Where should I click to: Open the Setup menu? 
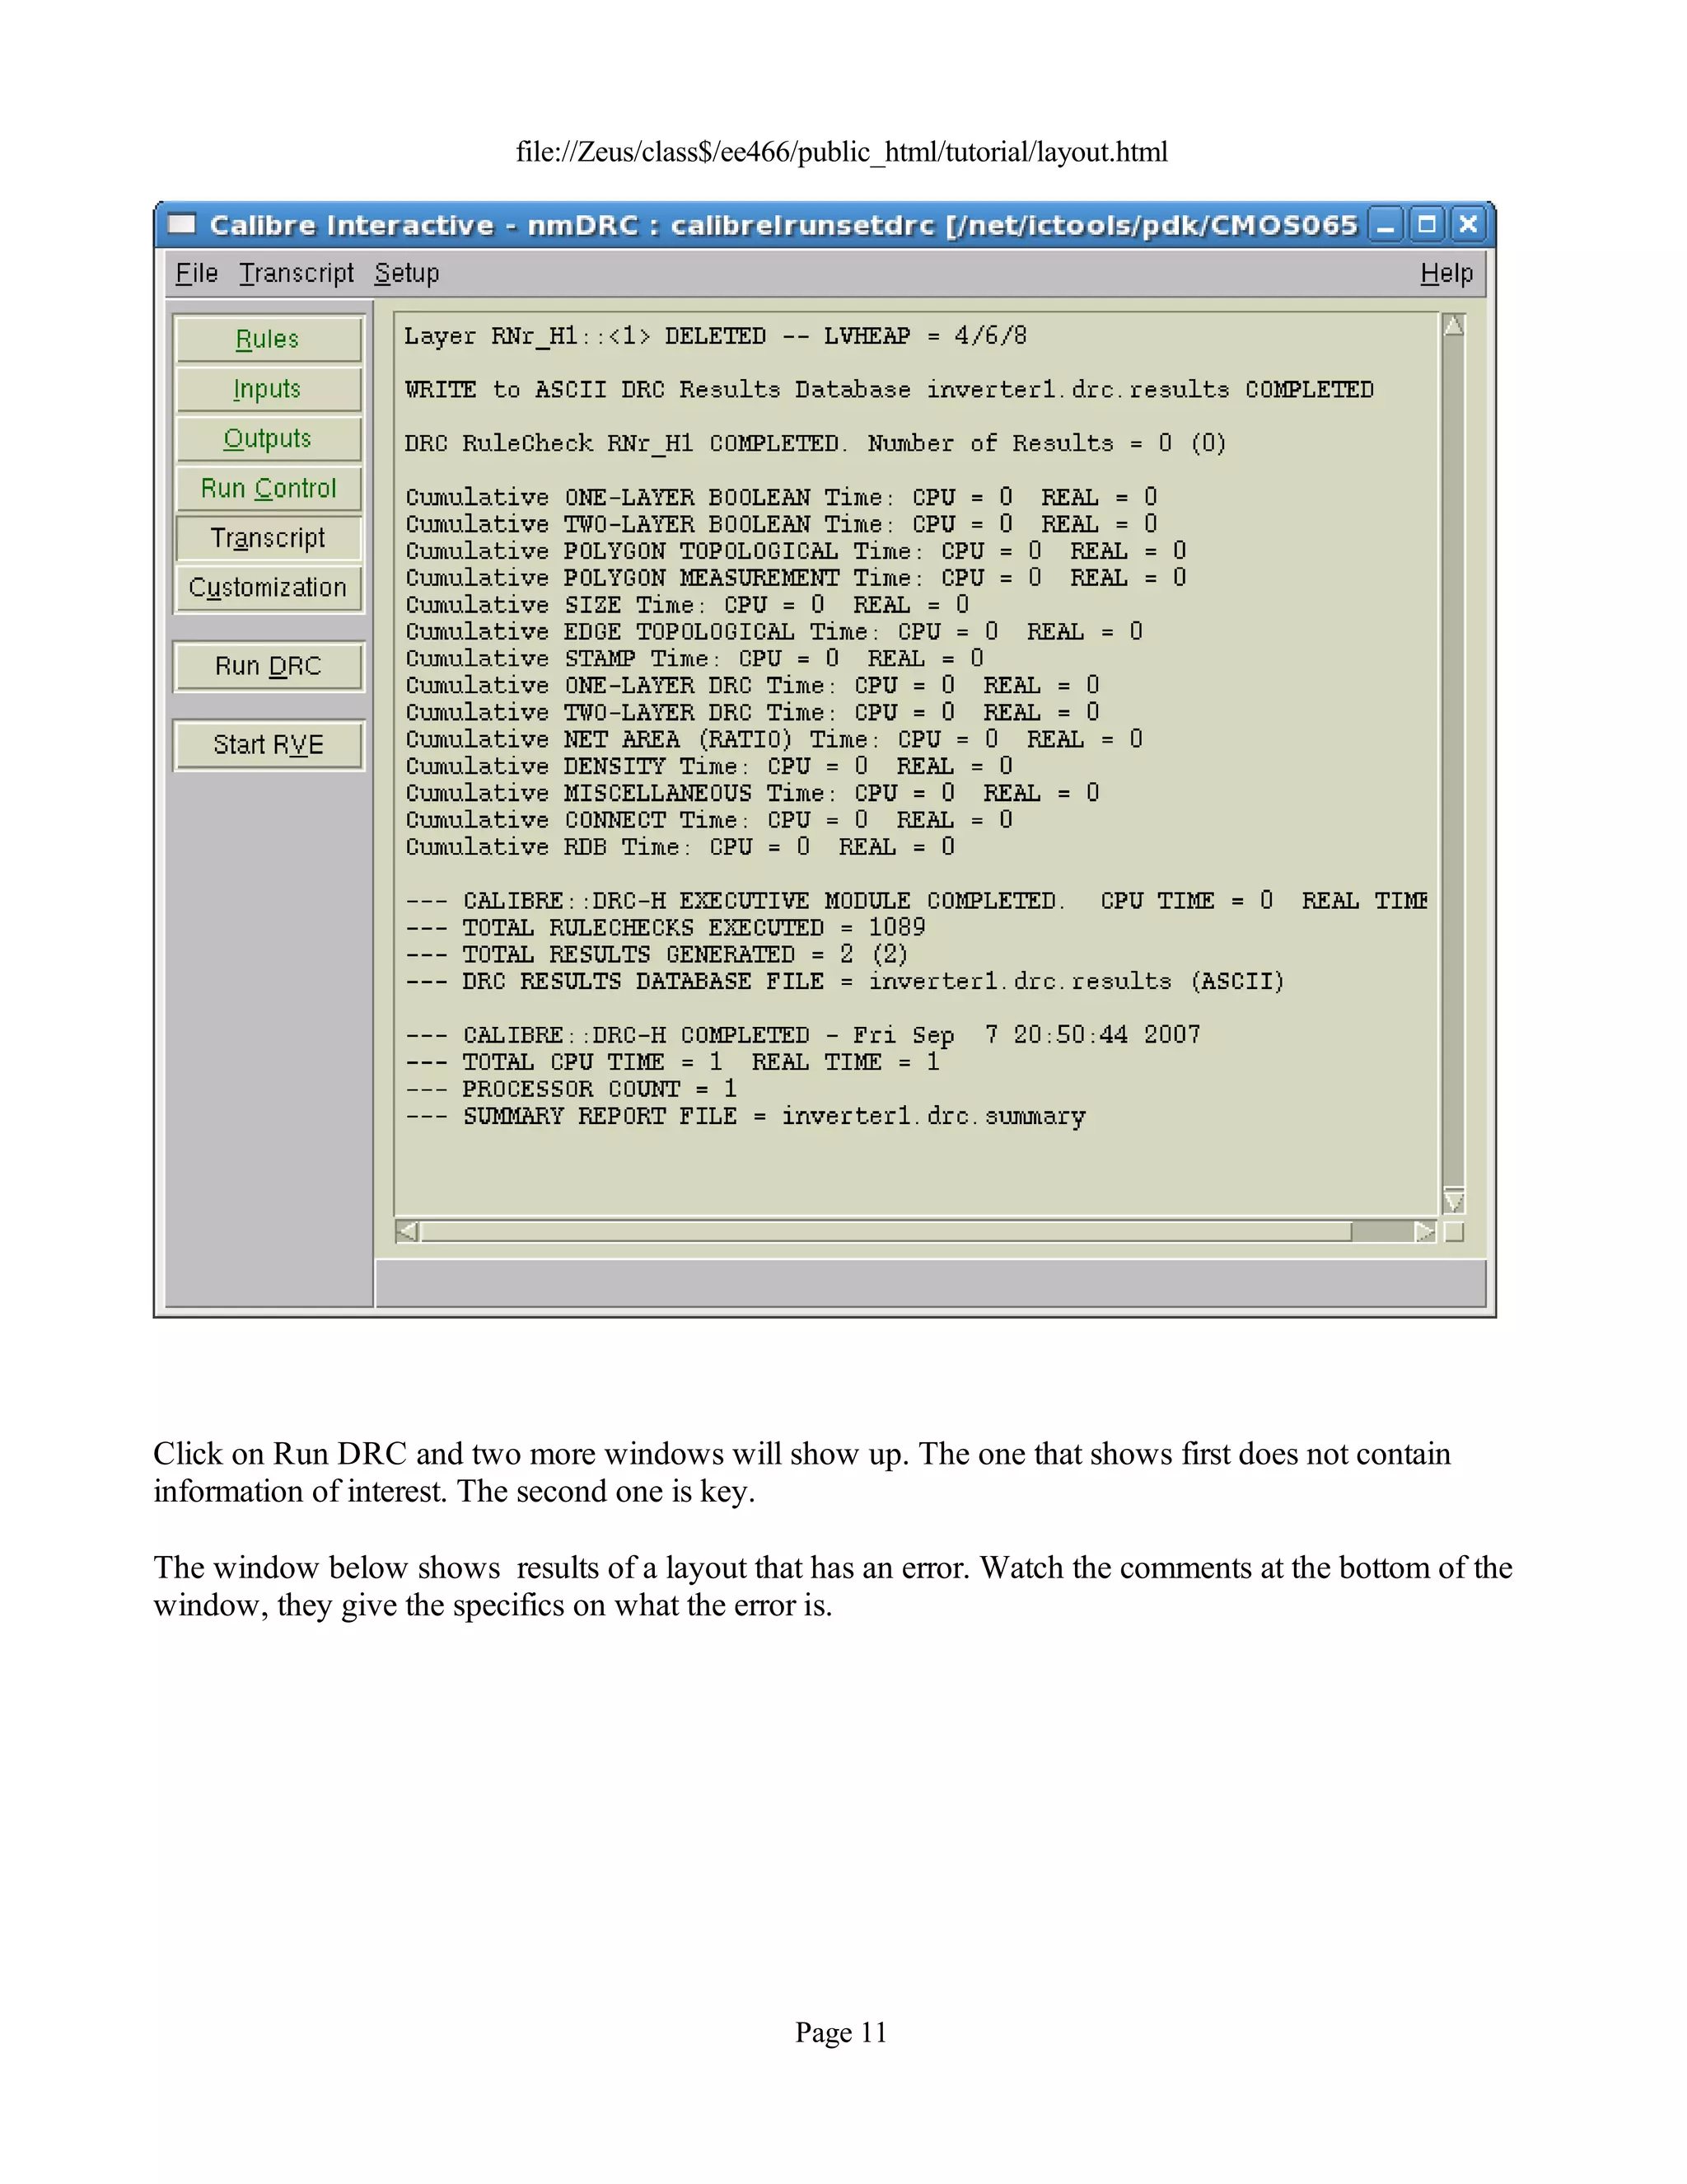[407, 273]
